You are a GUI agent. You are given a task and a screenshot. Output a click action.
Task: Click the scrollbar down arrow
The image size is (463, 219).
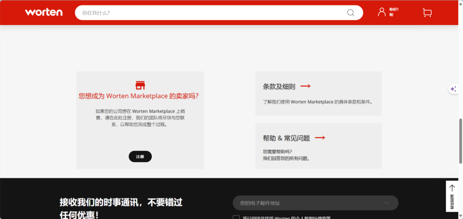460,216
